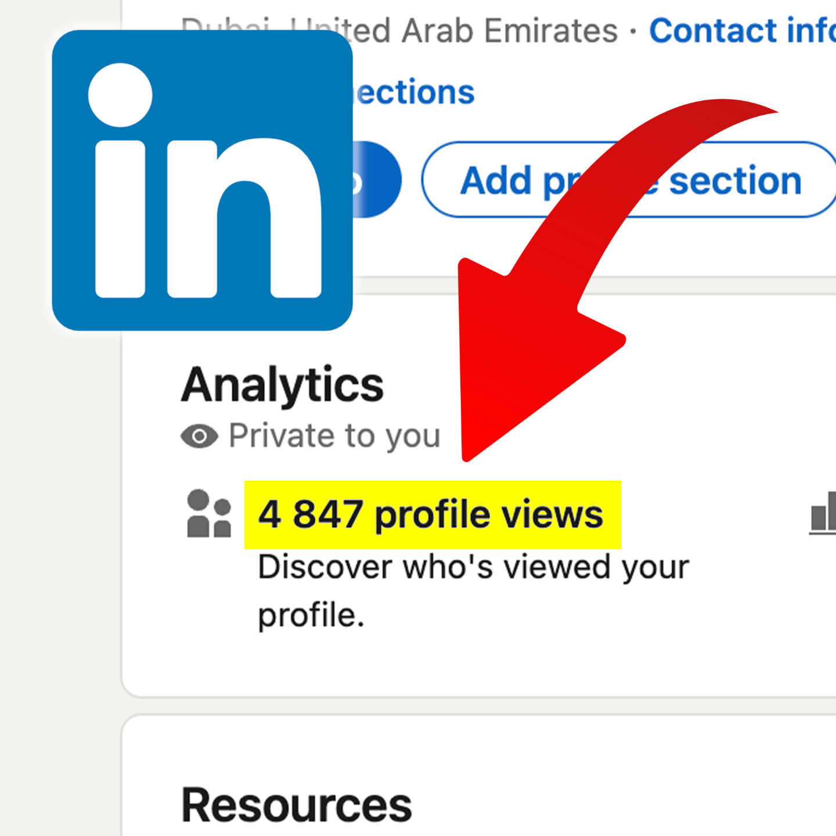Click the grey page margin beside the cards
This screenshot has width=836, height=836.
tap(58, 522)
